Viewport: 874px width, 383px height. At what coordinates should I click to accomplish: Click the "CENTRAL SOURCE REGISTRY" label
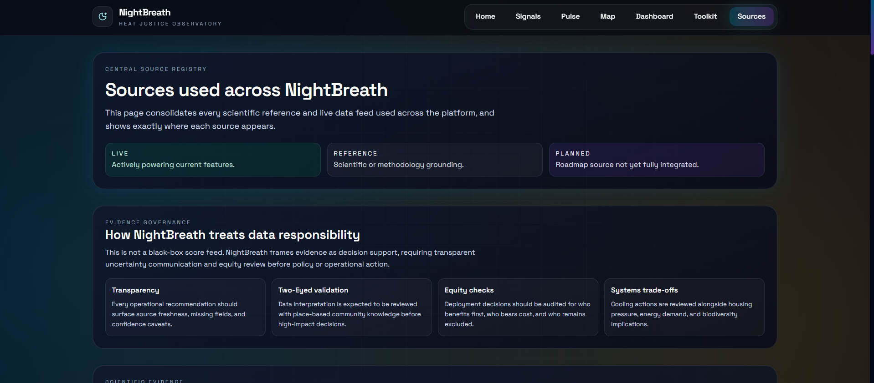coord(156,69)
